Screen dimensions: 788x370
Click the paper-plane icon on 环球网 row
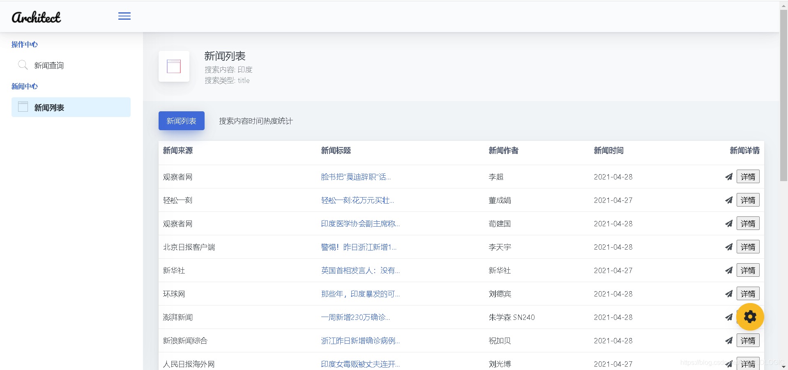729,294
